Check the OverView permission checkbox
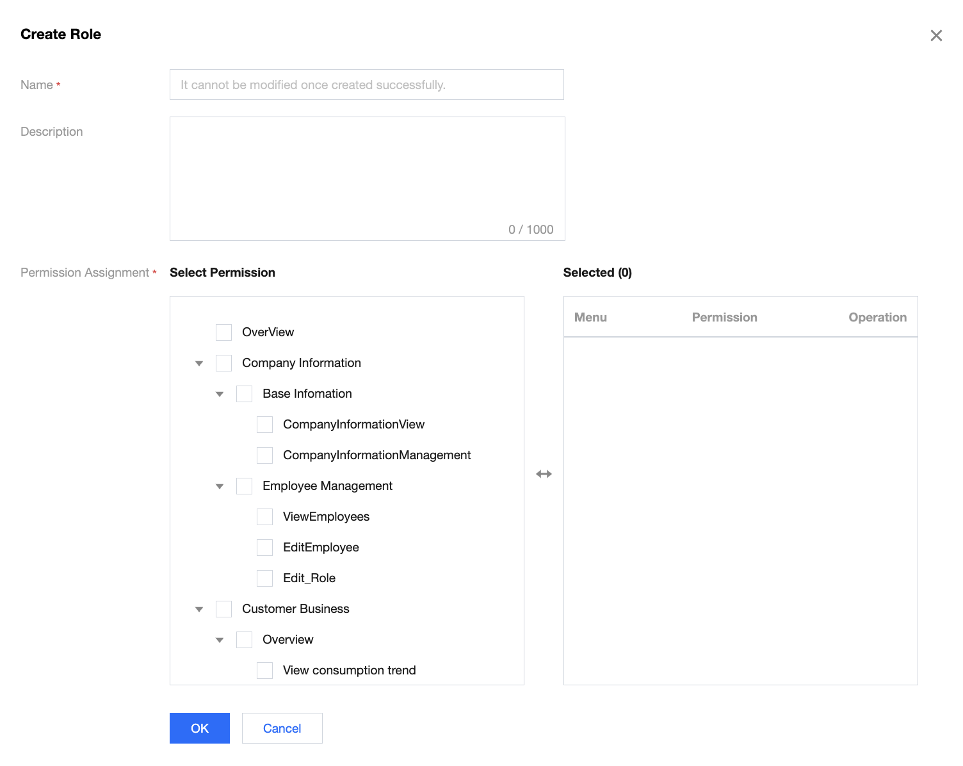 point(223,332)
